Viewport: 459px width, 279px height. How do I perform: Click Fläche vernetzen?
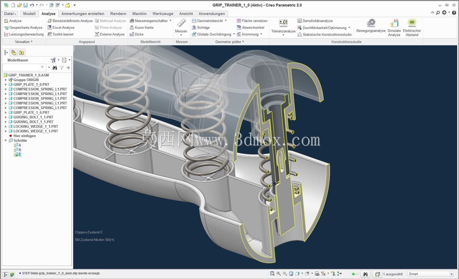[x=252, y=21]
